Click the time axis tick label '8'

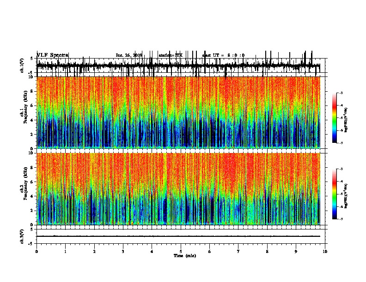click(267, 252)
